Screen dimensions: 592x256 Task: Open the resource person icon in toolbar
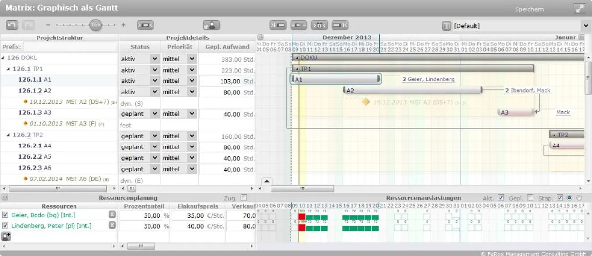click(x=211, y=25)
